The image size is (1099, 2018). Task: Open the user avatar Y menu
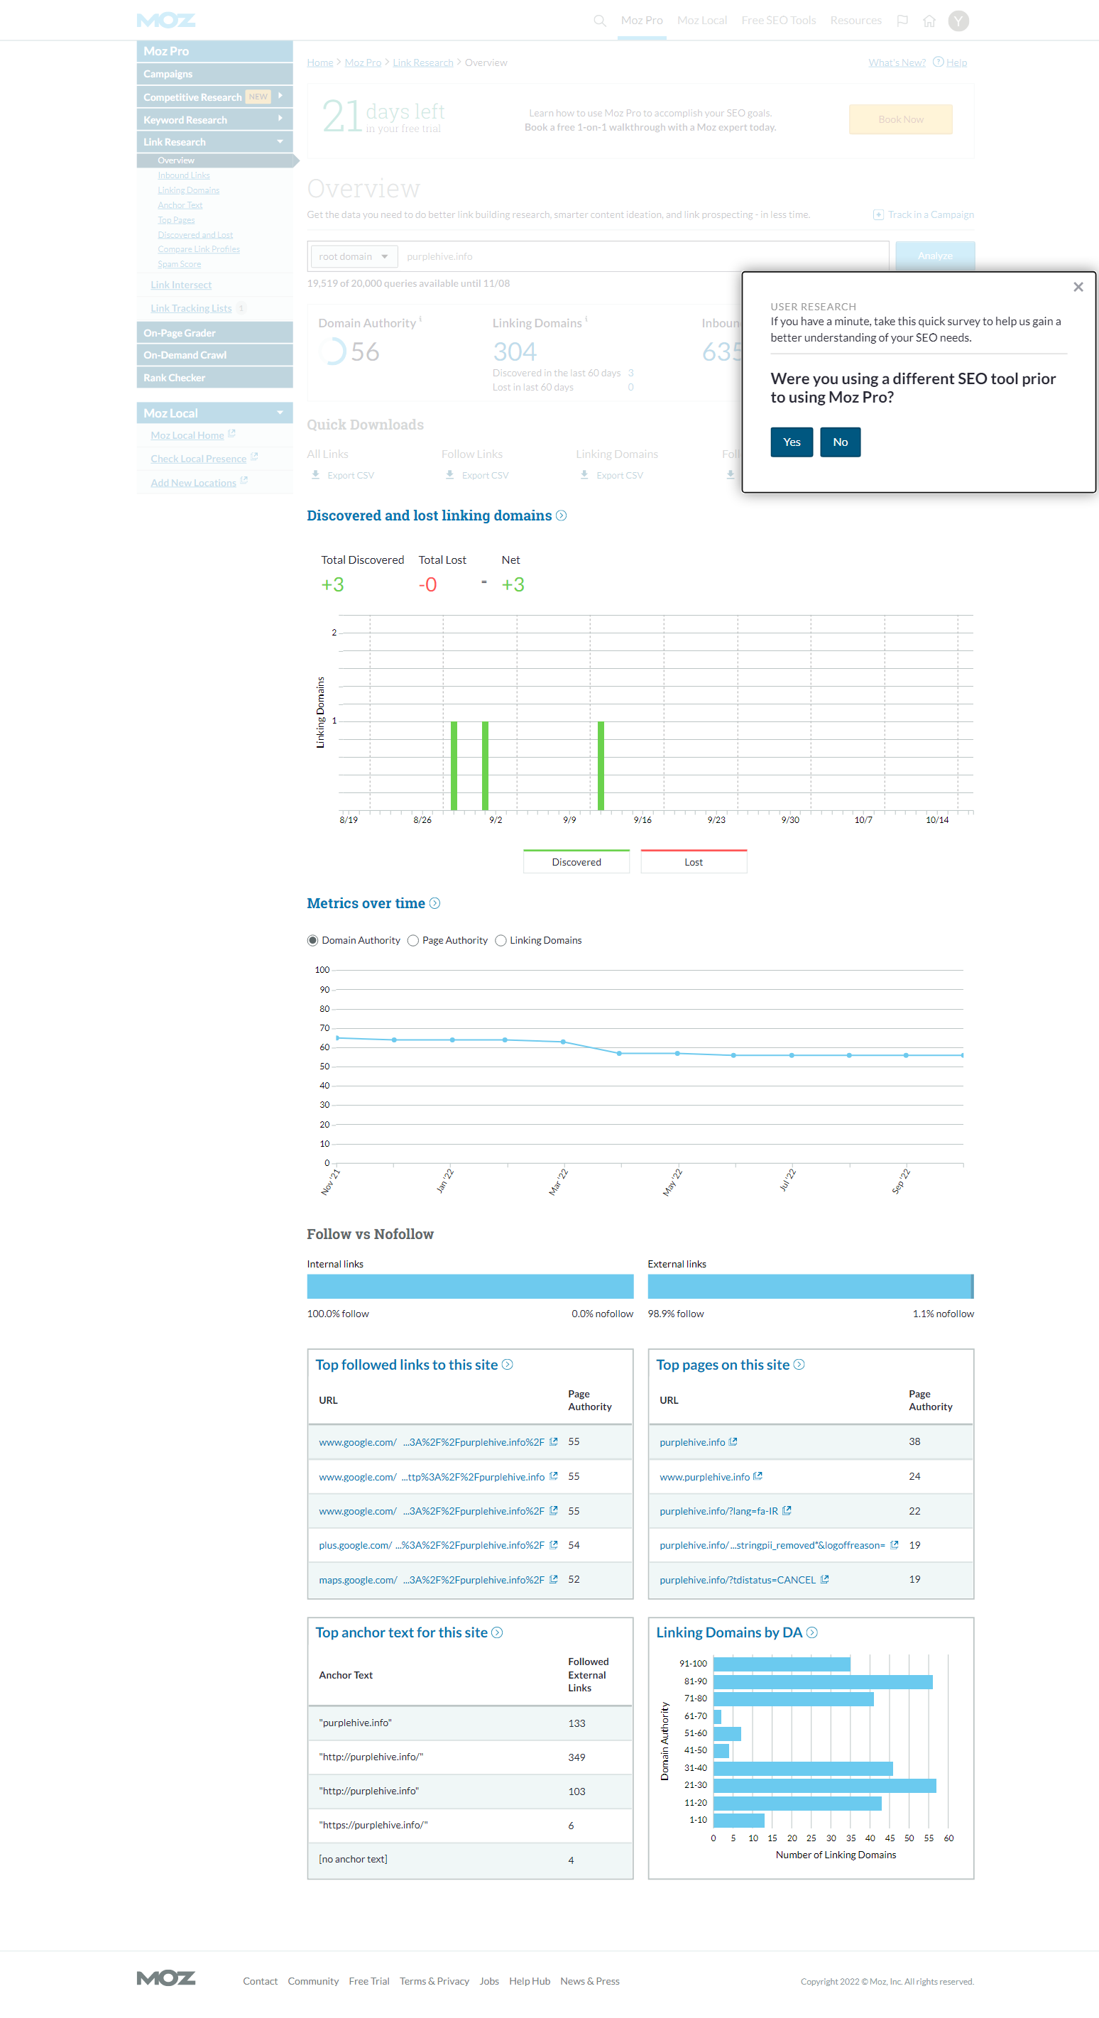pyautogui.click(x=958, y=21)
